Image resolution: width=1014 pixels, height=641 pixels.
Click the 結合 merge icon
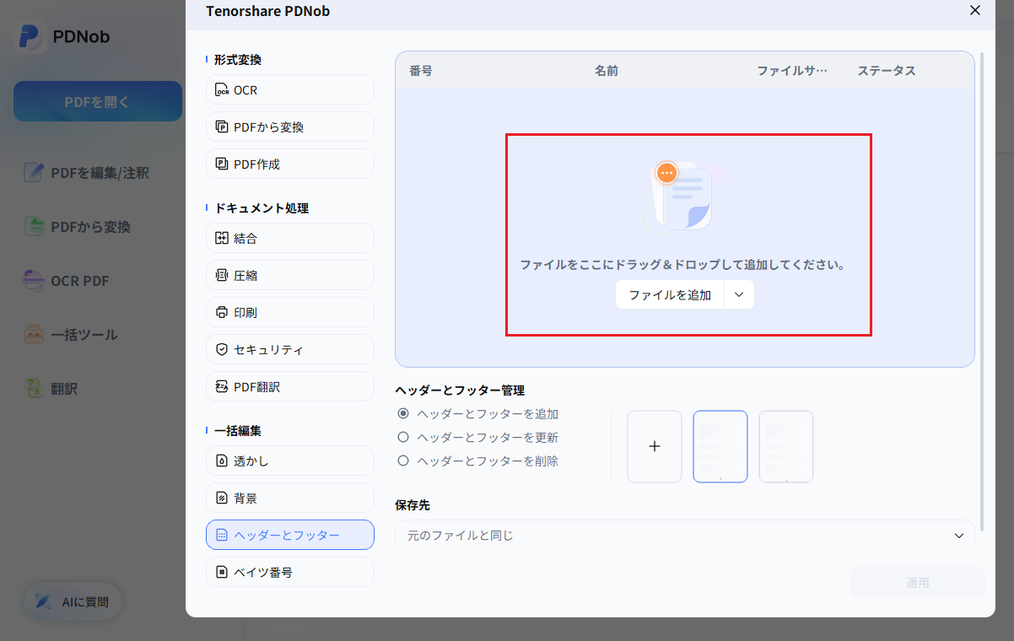click(222, 239)
